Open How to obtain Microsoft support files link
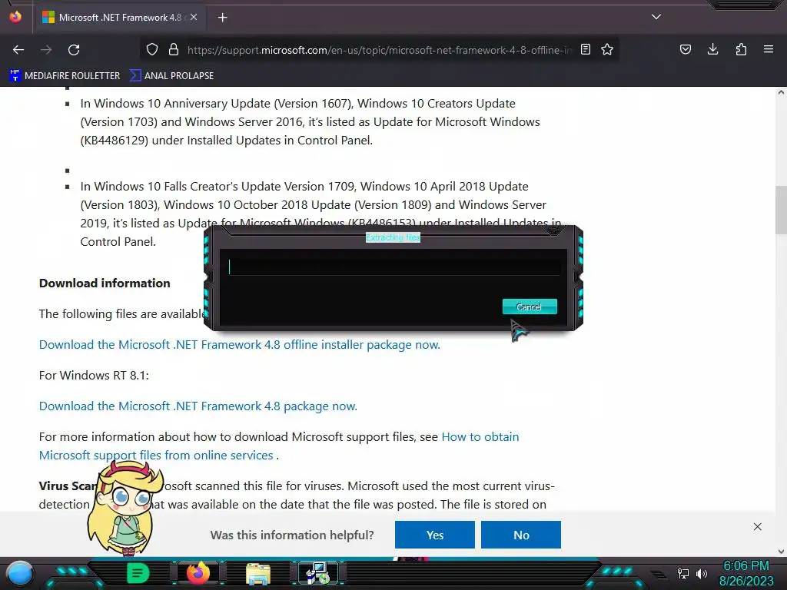Screen dimensions: 787x590 (x=279, y=446)
